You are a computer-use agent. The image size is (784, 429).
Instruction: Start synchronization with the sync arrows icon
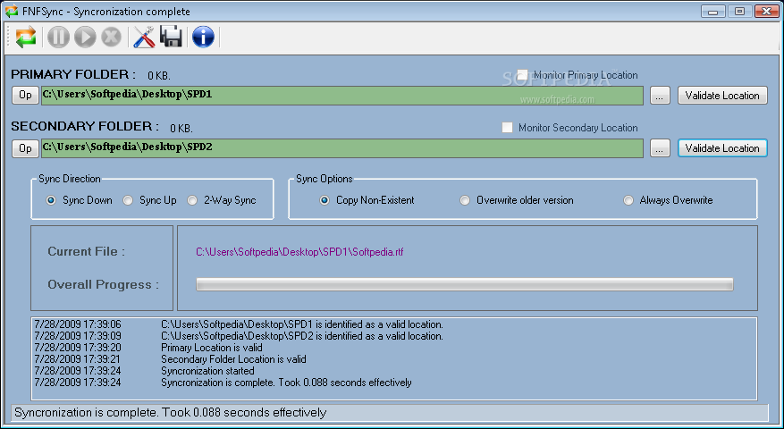pos(26,38)
